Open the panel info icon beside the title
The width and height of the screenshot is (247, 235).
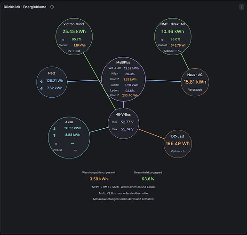point(52,7)
